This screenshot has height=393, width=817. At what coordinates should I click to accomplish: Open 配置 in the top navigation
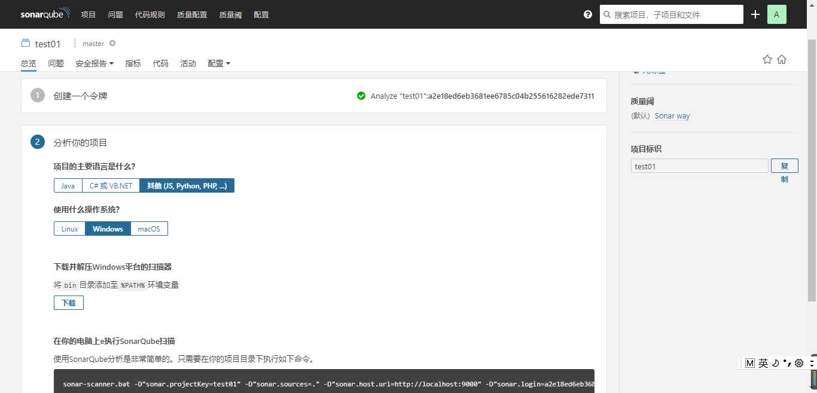tap(261, 14)
